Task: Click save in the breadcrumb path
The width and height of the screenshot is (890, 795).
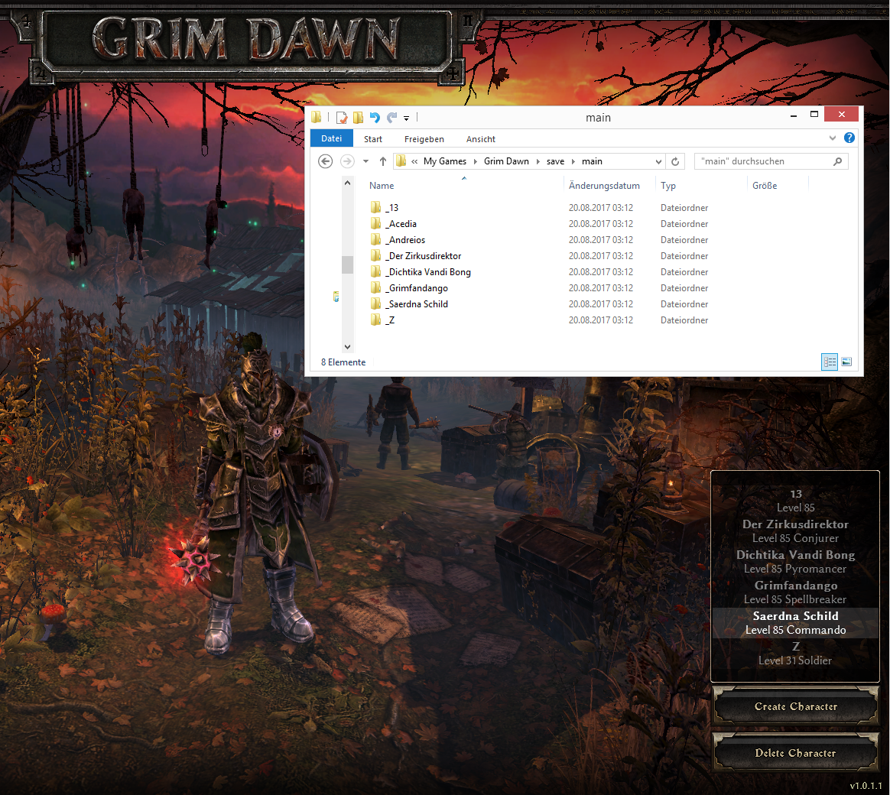Action: (555, 161)
